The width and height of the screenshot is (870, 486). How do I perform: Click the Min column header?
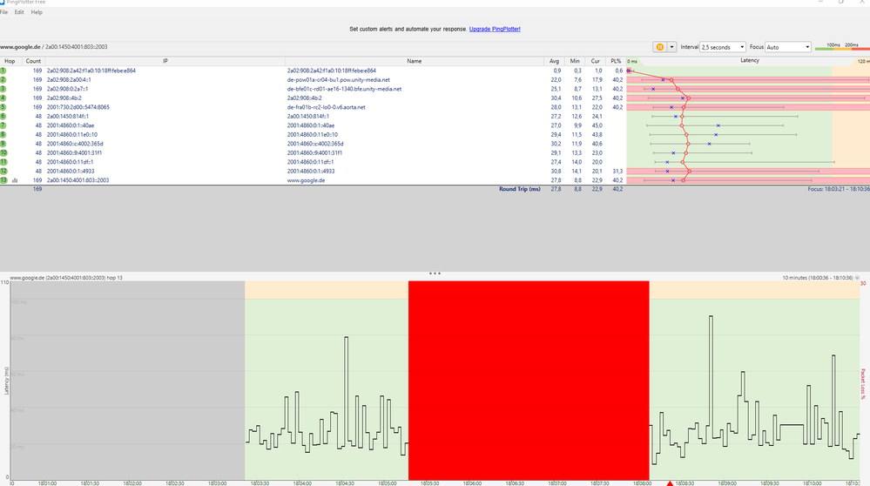point(575,61)
